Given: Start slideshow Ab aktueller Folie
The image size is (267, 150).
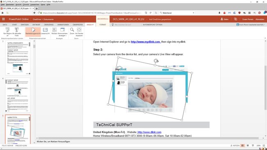Looking at the screenshot, I should [x=16, y=32].
